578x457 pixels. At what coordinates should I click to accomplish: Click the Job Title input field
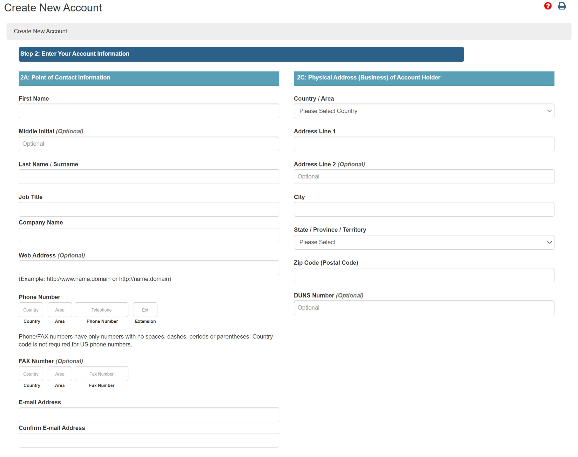[149, 209]
